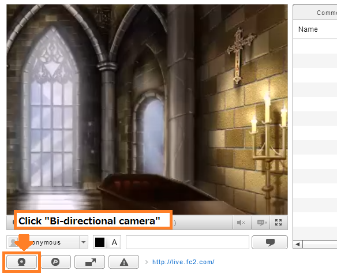Open the anonymous name dropdown arrow
337x278 pixels.
point(84,242)
